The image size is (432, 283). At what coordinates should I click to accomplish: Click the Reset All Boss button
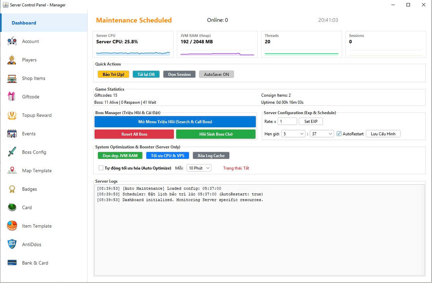[x=134, y=134]
